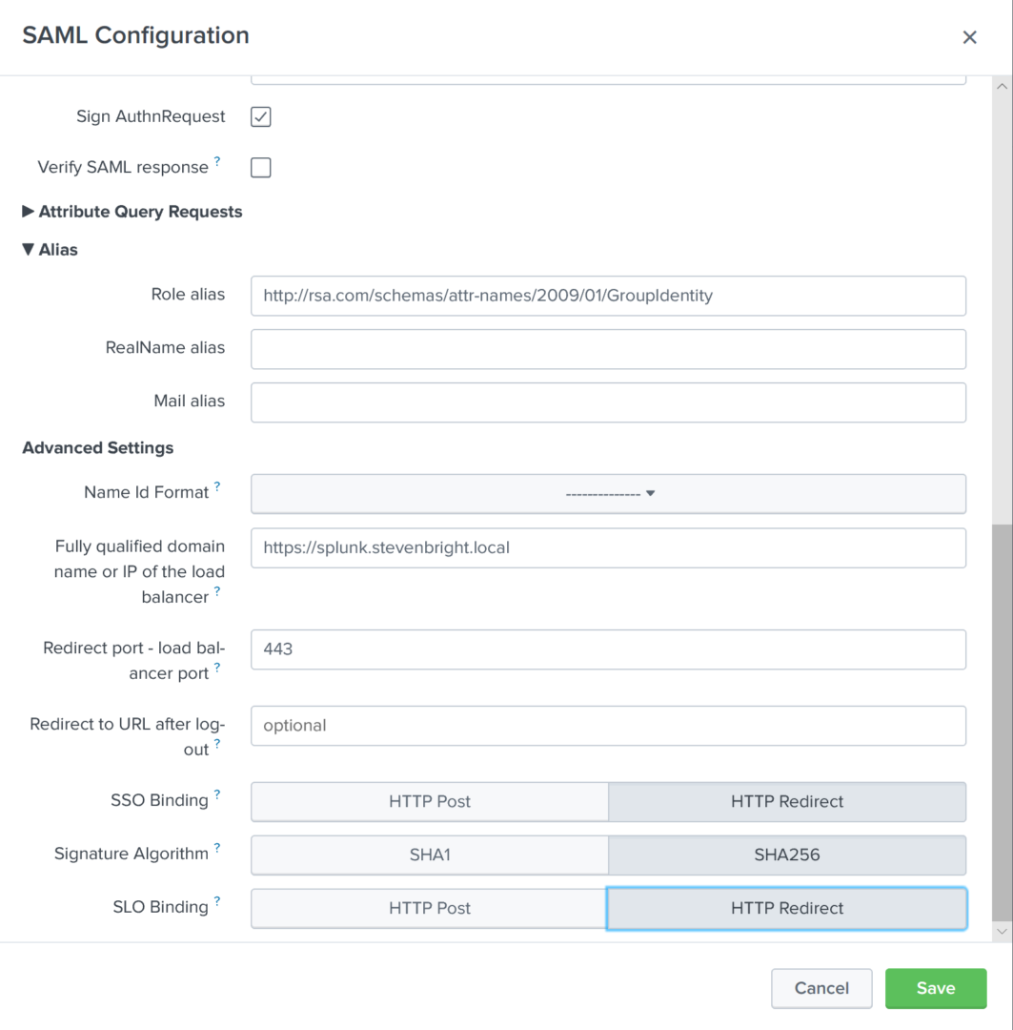The image size is (1013, 1030).
Task: Collapse the Alias section
Action: pyautogui.click(x=51, y=250)
